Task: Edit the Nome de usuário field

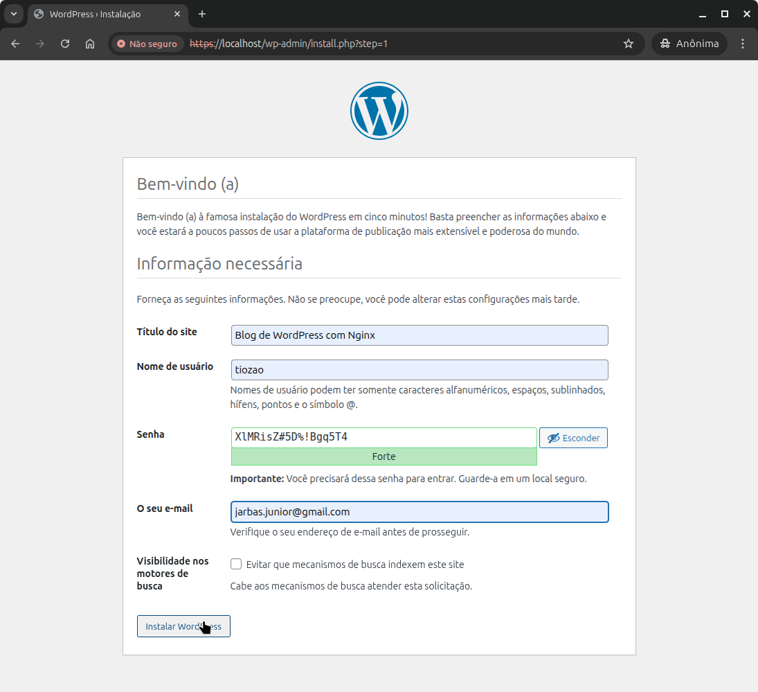Action: (x=419, y=370)
